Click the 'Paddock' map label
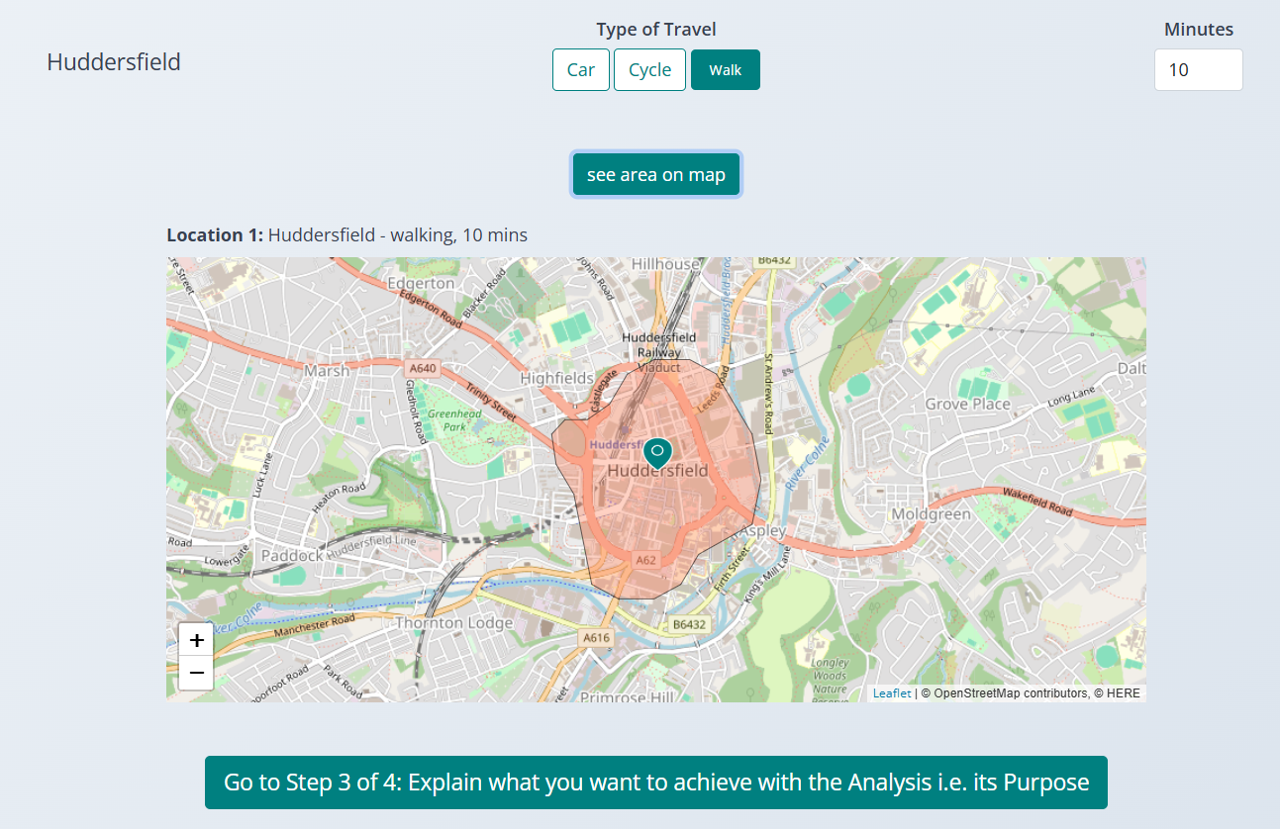The width and height of the screenshot is (1280, 829). click(292, 556)
